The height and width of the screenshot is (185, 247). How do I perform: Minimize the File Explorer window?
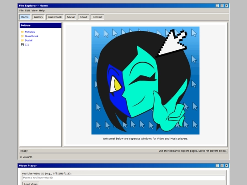coord(217,6)
